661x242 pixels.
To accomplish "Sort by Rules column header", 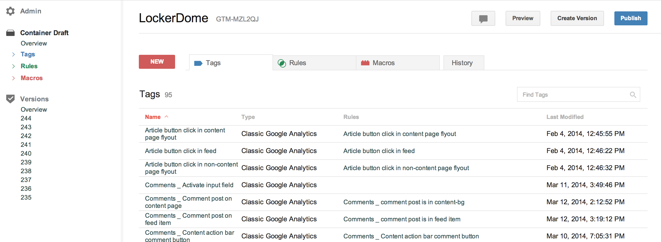I will click(x=351, y=117).
